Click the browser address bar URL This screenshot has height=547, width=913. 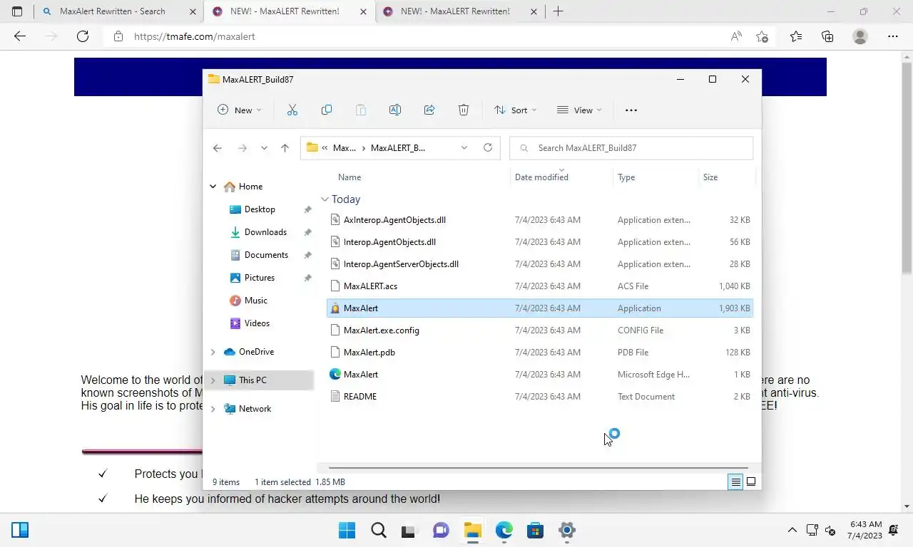pyautogui.click(x=195, y=36)
